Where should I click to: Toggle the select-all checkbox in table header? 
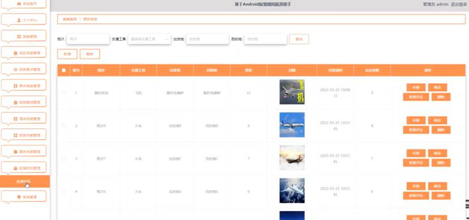[x=64, y=71]
